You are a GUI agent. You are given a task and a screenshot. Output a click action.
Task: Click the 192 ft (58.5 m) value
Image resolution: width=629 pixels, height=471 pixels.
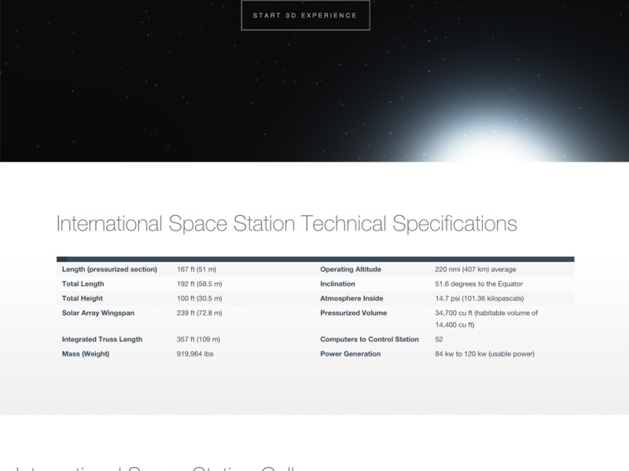(199, 284)
